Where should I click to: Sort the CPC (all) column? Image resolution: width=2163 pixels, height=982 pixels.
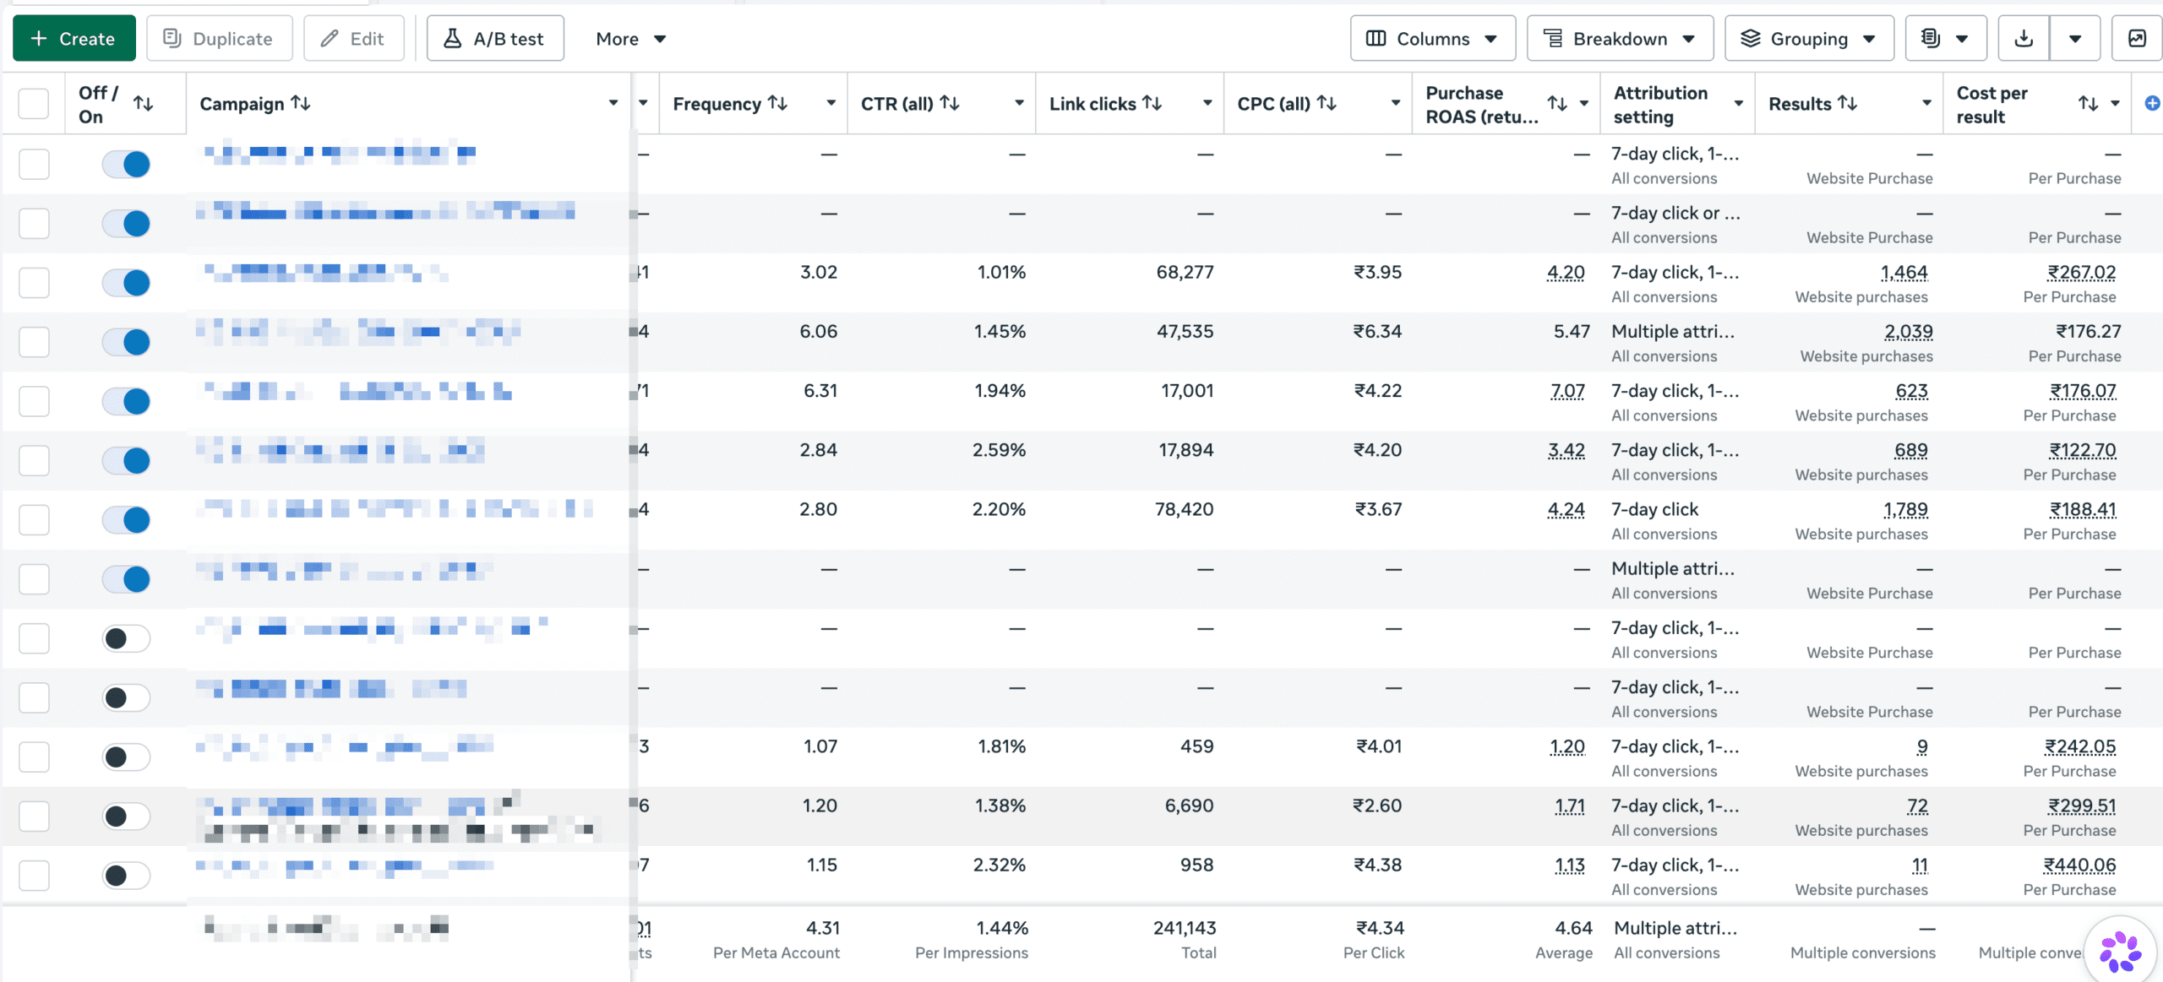click(1327, 103)
